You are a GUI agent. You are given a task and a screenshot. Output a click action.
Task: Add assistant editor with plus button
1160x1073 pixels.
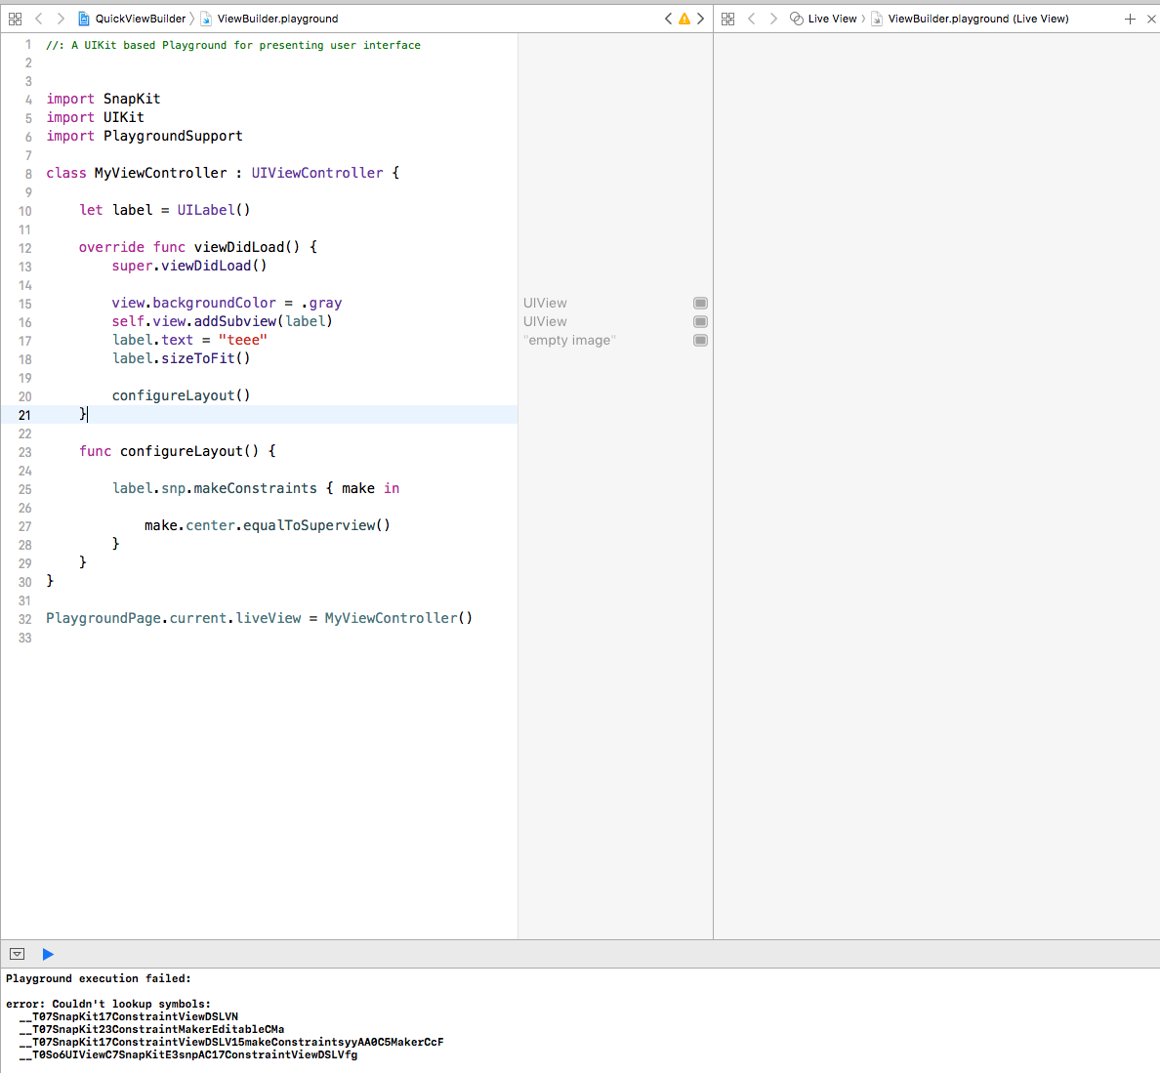click(x=1130, y=19)
